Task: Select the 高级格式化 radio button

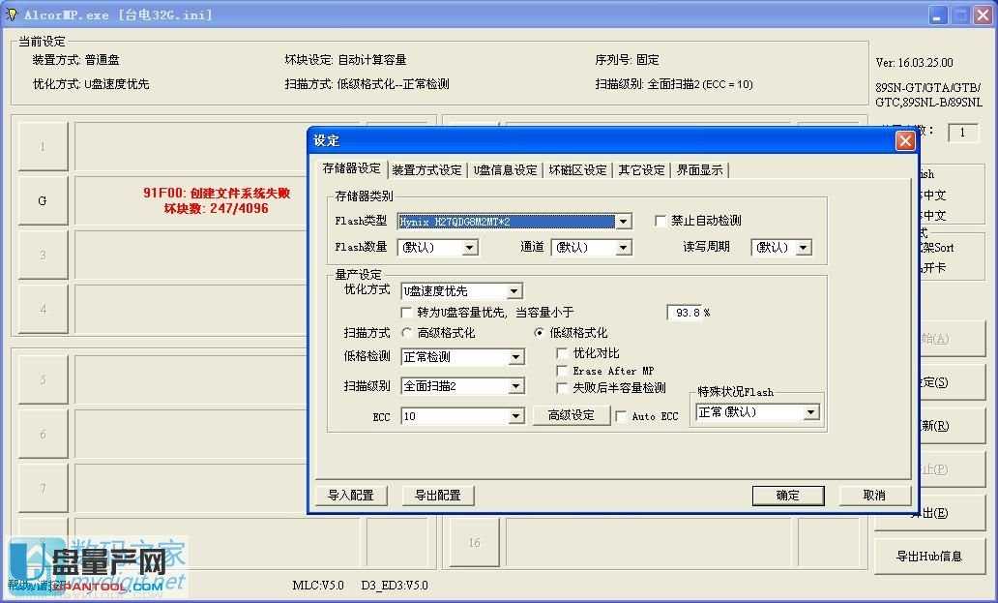Action: point(407,332)
